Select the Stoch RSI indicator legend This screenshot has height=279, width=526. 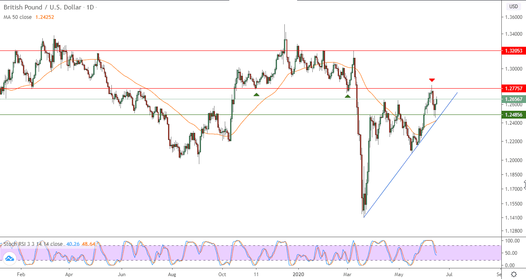(x=33, y=244)
